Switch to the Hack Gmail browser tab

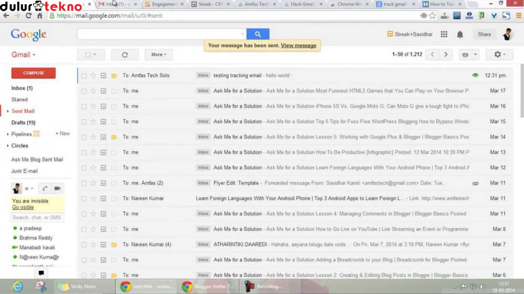[x=302, y=4]
